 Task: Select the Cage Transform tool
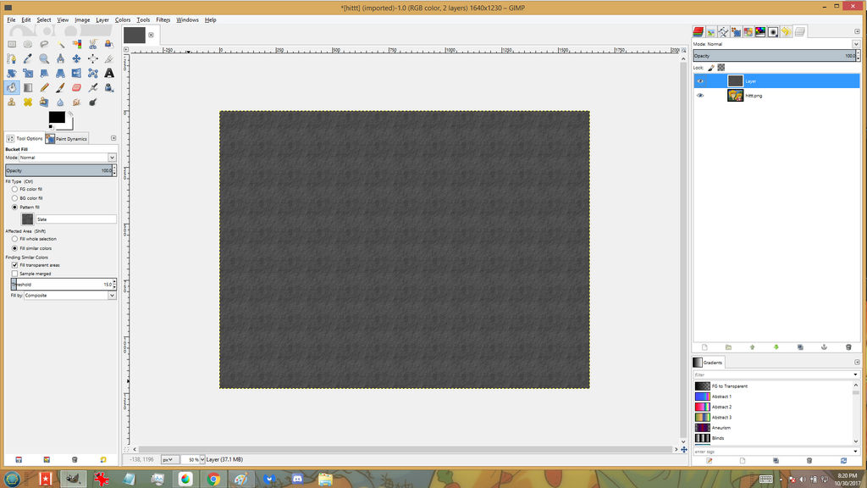pyautogui.click(x=93, y=73)
